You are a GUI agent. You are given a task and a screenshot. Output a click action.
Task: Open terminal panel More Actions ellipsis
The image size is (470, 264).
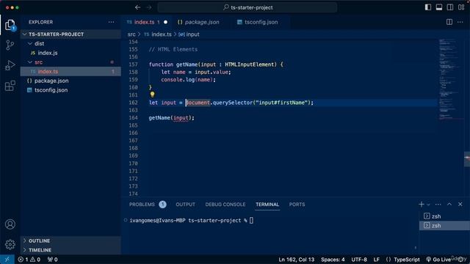[x=438, y=205]
